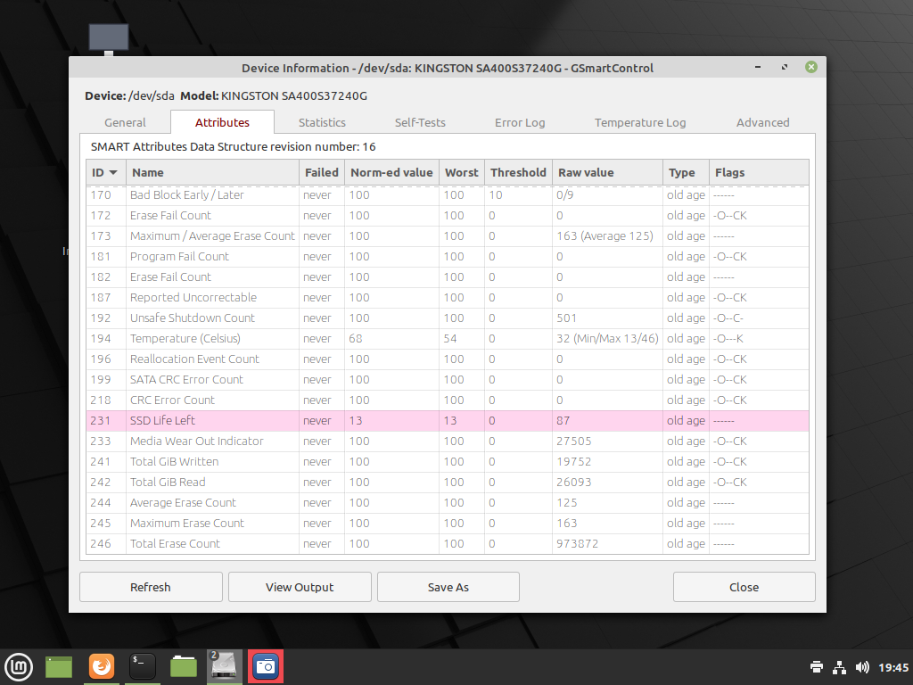Sort by the Name column header
913x685 pixels.
click(212, 172)
